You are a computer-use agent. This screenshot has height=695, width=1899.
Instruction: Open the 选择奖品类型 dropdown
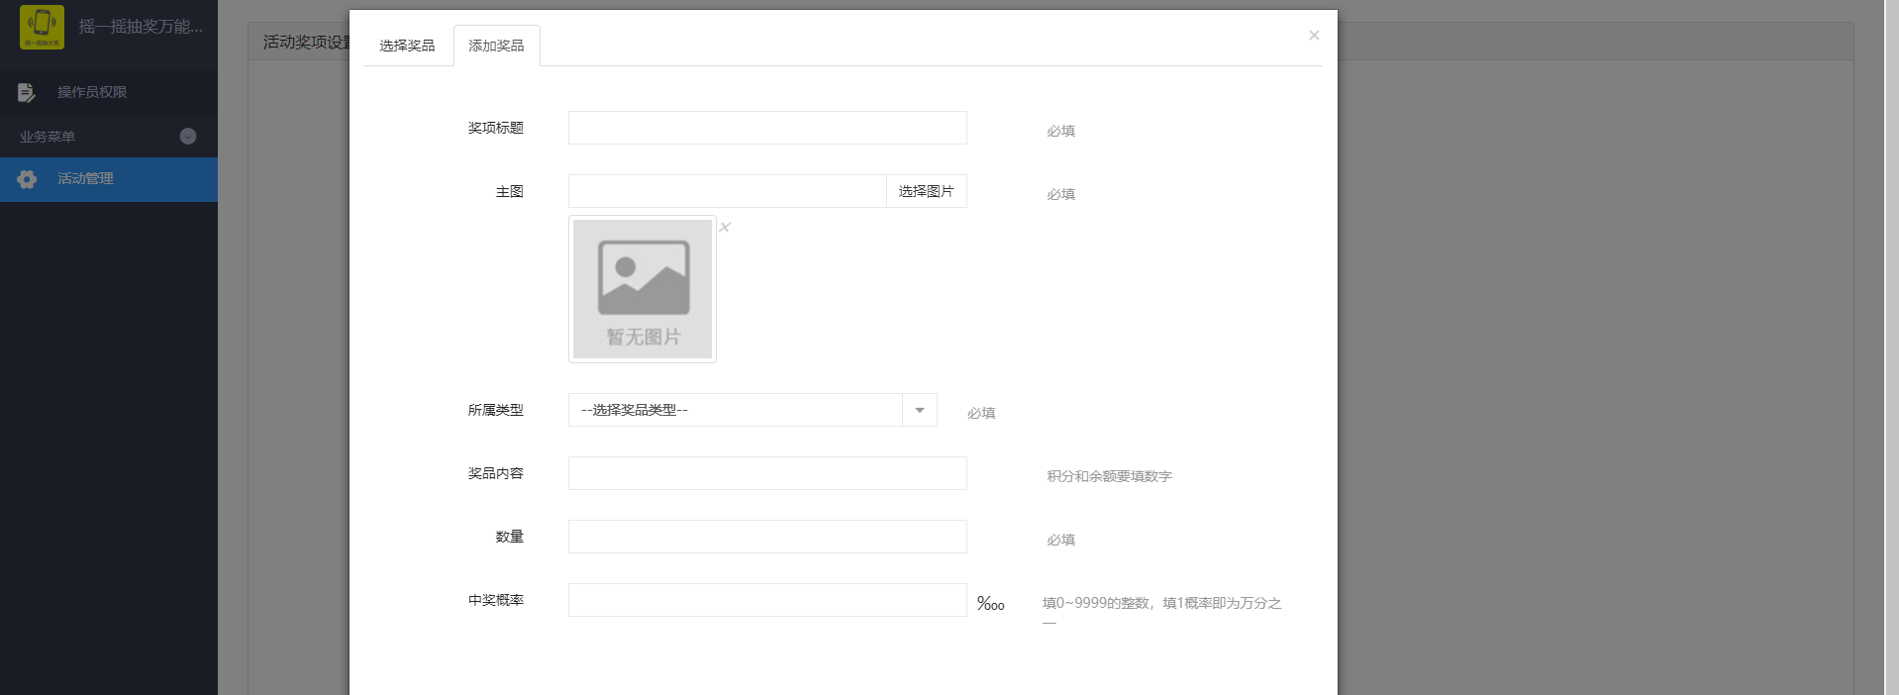752,410
